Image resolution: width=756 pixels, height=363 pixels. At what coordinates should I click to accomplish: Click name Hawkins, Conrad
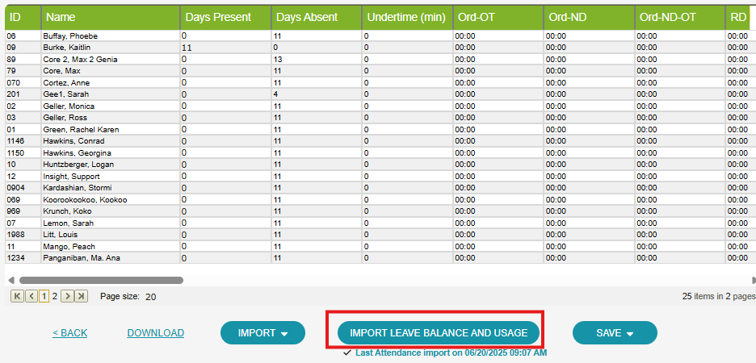click(73, 141)
